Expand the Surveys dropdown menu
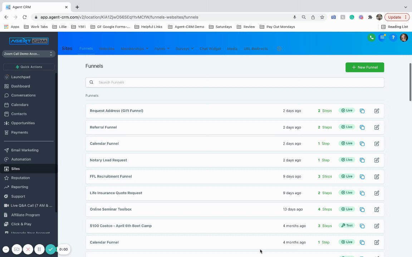 (x=185, y=49)
